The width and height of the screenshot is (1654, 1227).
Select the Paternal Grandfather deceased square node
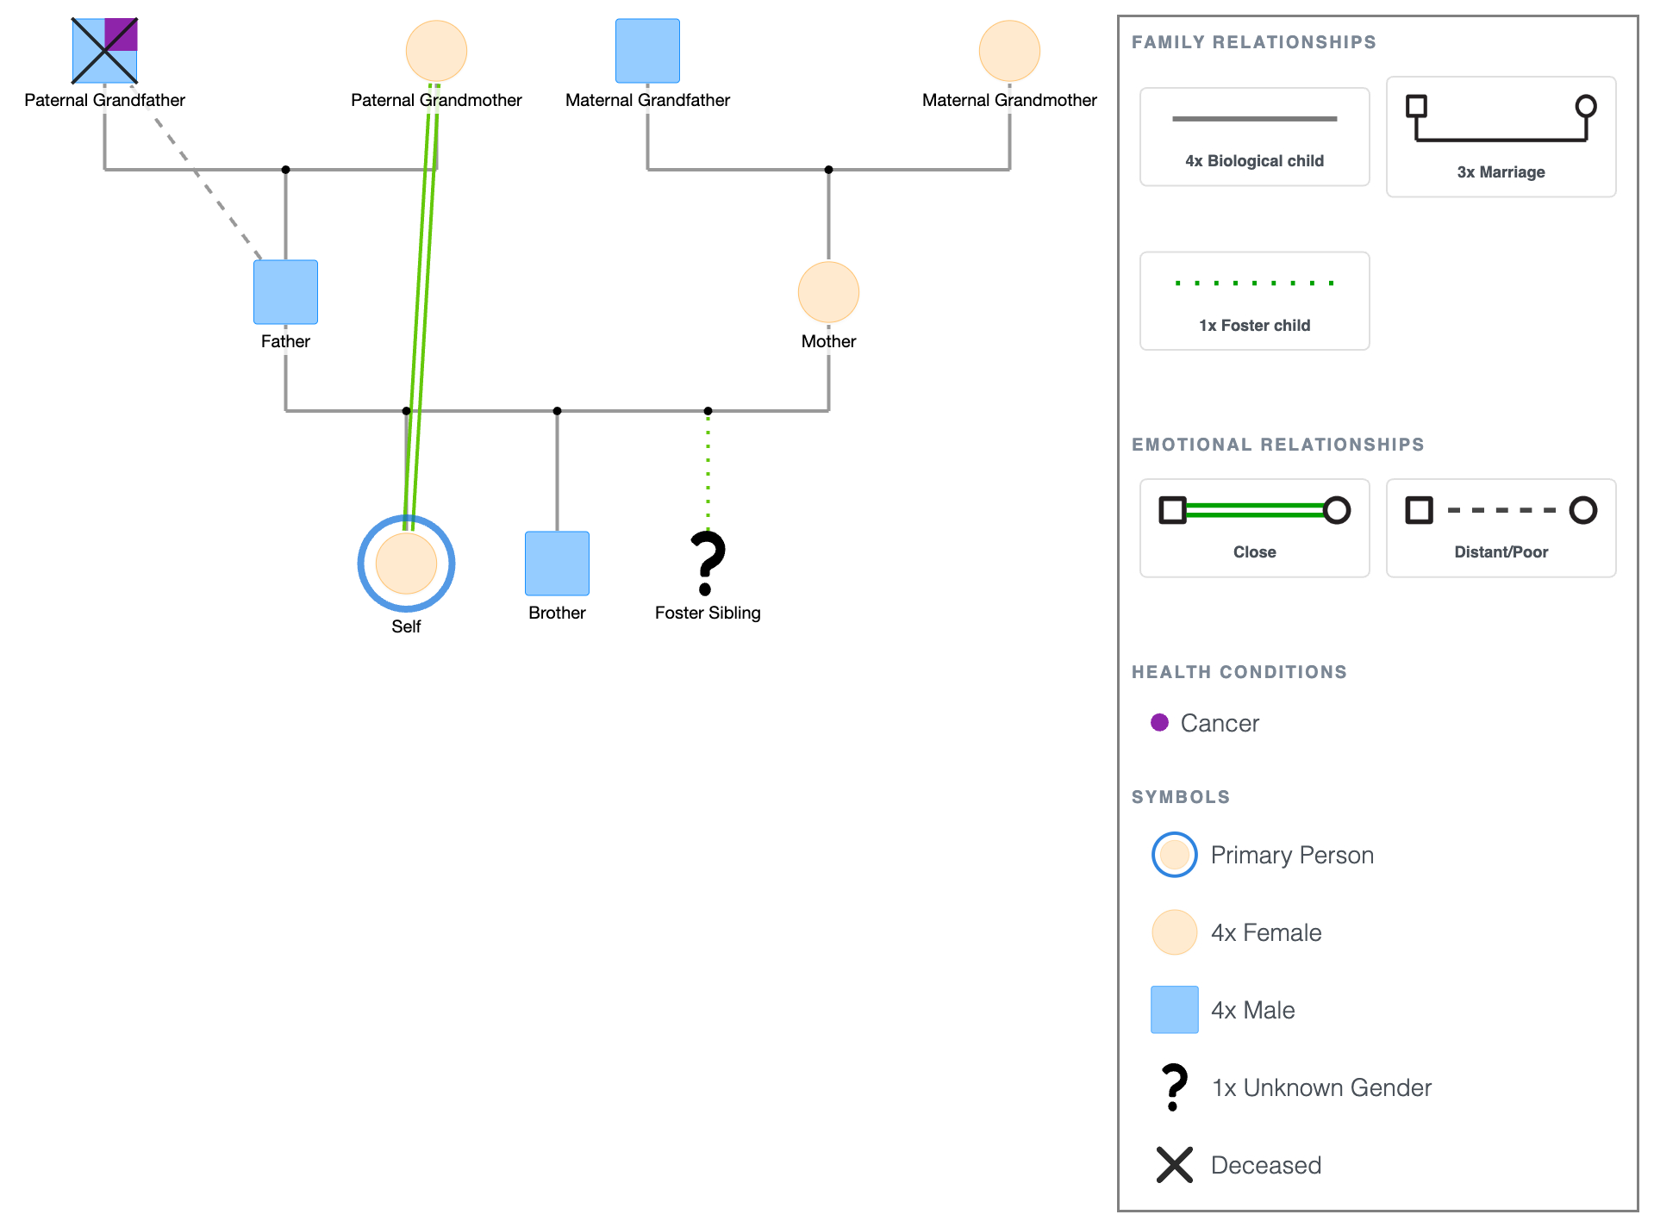[x=104, y=51]
